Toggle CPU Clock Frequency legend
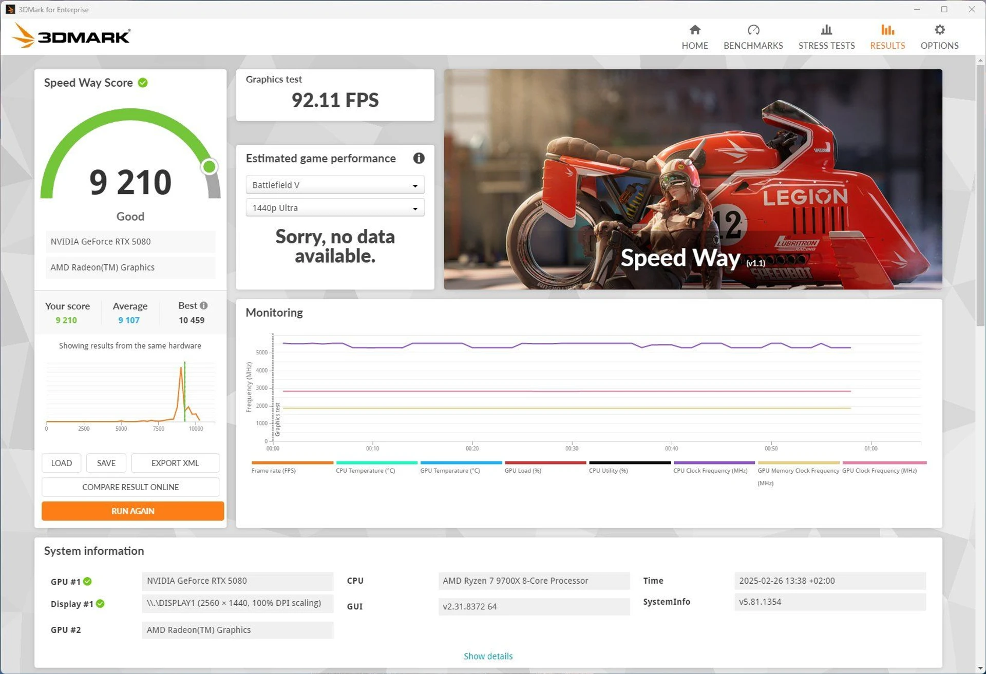The image size is (986, 674). tap(714, 467)
